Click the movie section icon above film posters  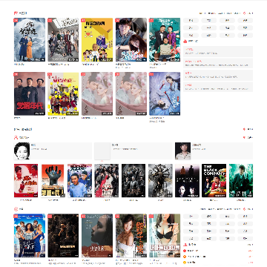pyautogui.click(x=16, y=209)
